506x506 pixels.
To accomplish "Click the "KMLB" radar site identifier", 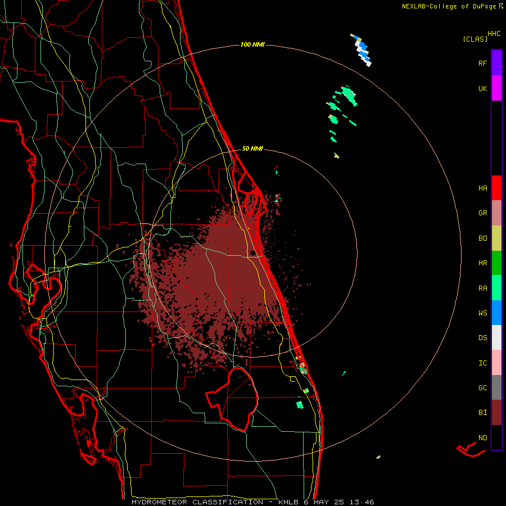I will 287,502.
